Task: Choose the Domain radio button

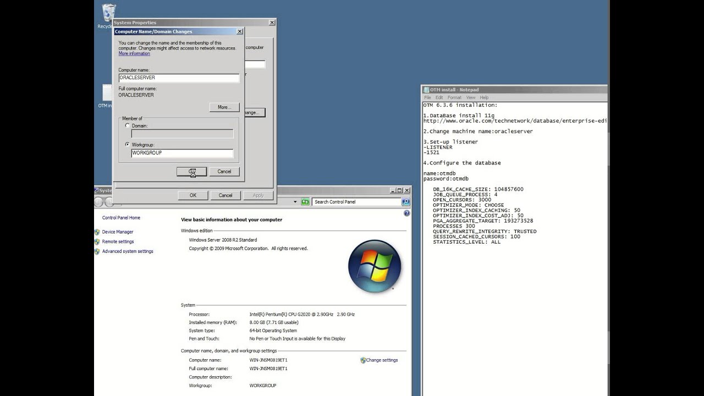Action: [x=128, y=125]
